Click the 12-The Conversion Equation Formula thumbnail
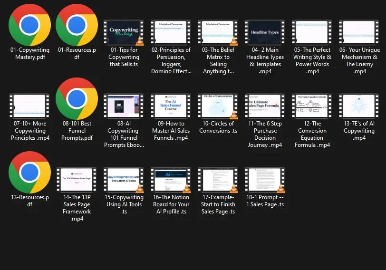The height and width of the screenshot is (270, 386). click(x=312, y=106)
